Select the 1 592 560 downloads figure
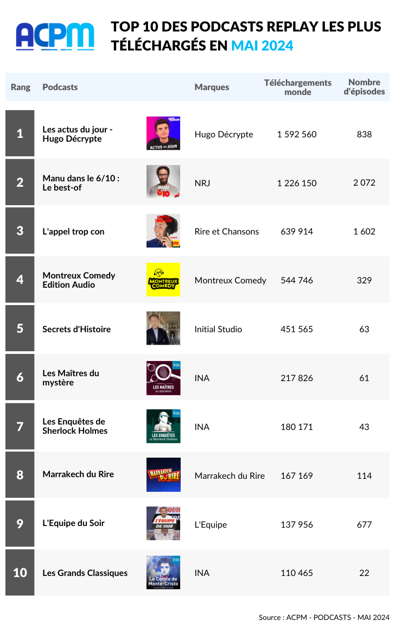Viewport: 395px width, 627px height. [297, 135]
